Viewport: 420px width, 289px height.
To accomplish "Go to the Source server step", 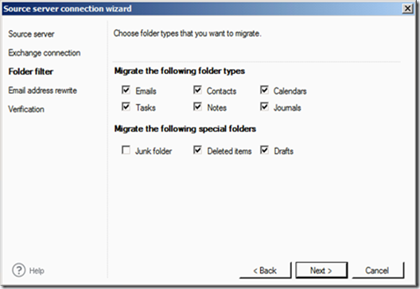I will 31,34.
